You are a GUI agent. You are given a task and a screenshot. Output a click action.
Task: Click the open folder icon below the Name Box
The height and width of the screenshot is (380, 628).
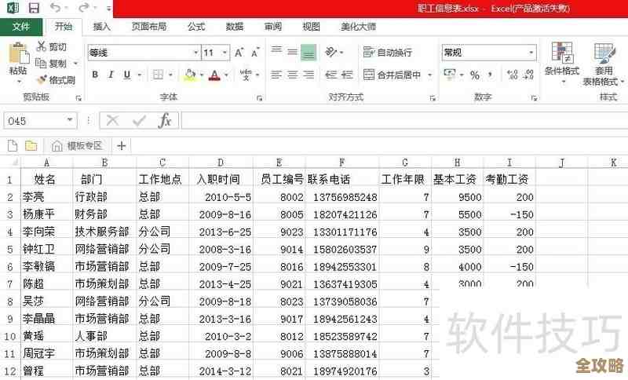pos(31,145)
